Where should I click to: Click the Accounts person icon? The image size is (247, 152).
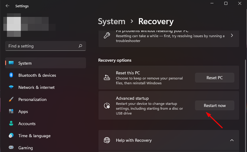coord(11,124)
